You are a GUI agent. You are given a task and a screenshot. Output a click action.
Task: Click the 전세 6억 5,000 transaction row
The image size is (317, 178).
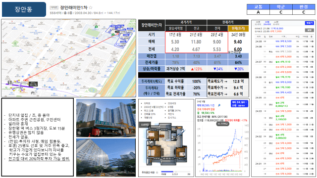point(284,57)
